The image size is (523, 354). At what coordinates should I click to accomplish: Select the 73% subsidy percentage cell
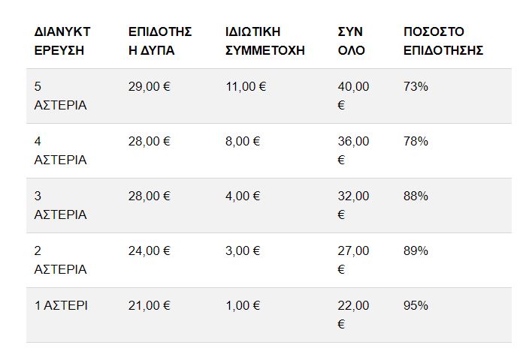tap(416, 87)
